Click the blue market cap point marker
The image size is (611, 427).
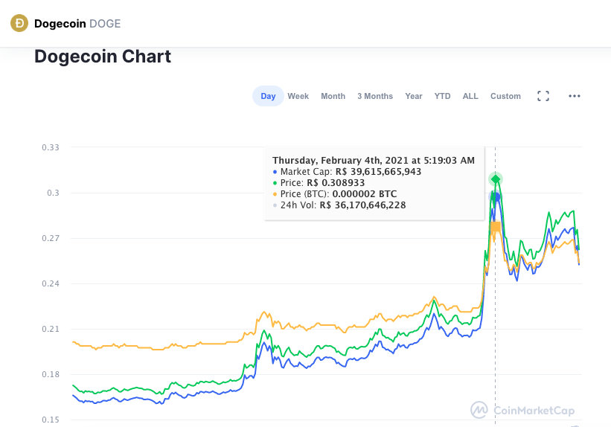[x=496, y=197]
